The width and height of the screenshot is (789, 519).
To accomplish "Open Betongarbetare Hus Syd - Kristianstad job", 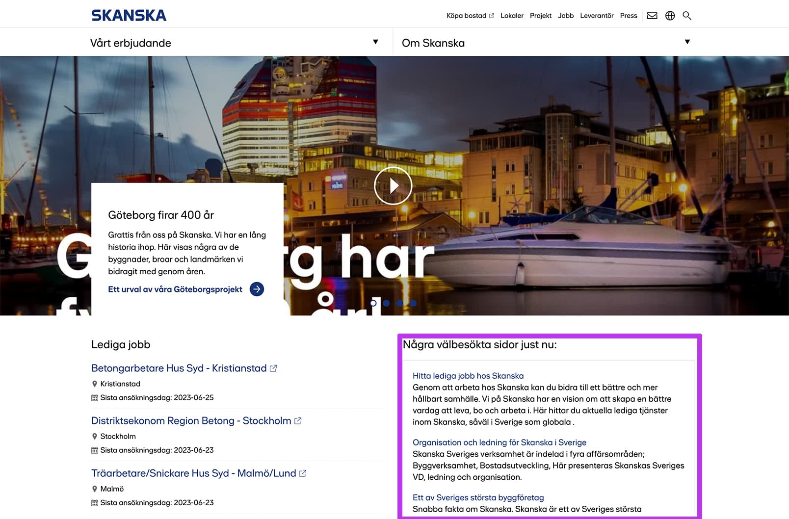I will tap(179, 368).
